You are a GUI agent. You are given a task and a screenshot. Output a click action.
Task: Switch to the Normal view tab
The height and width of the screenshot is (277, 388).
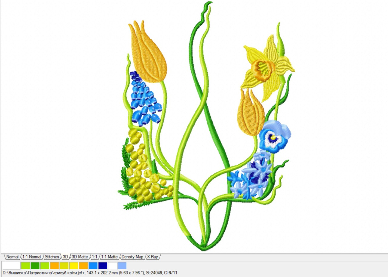[12, 257]
